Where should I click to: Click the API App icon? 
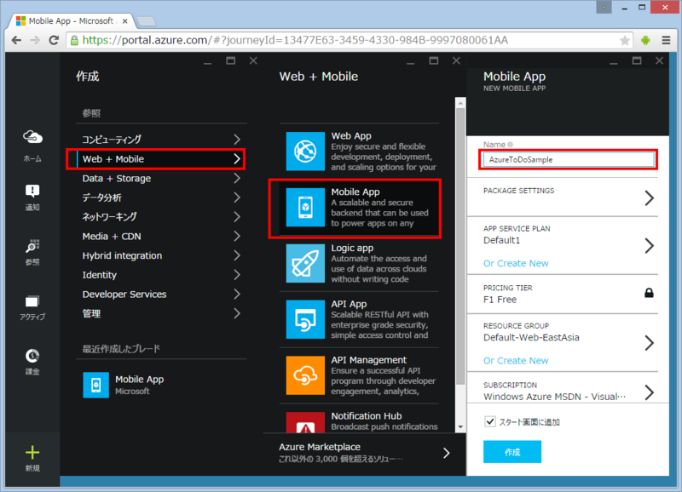click(305, 319)
